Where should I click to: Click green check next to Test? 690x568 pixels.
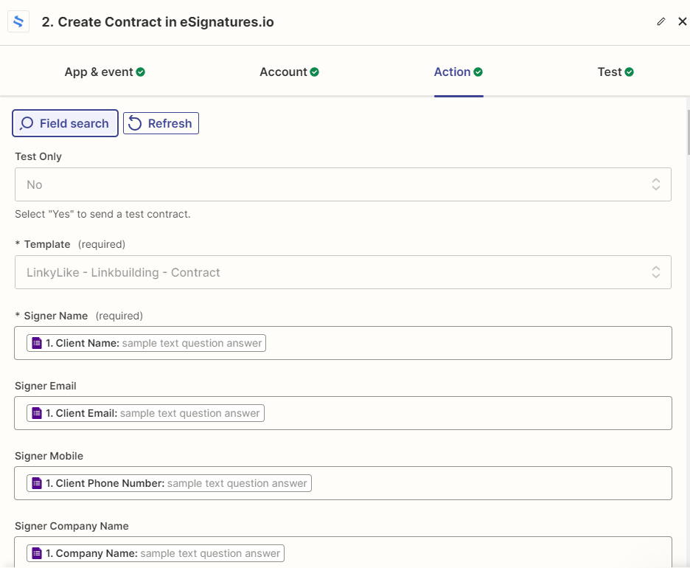630,72
